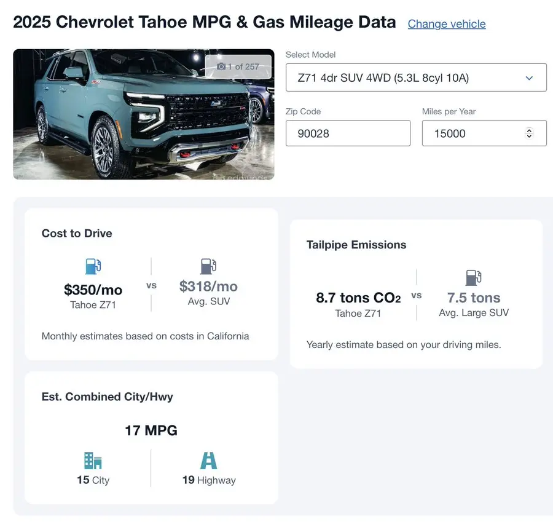
Task: Click the chevron arrow in the model selector
Action: pyautogui.click(x=529, y=78)
